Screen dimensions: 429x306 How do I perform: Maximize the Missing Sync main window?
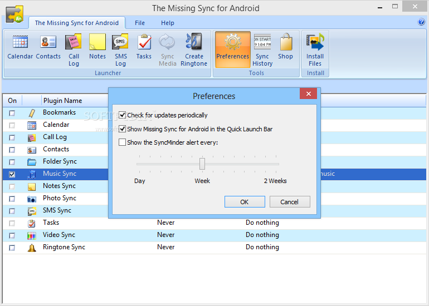[395, 7]
